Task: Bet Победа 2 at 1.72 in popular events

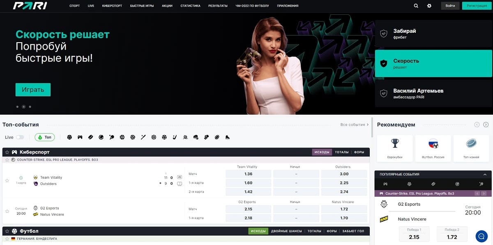Action: click(452, 234)
